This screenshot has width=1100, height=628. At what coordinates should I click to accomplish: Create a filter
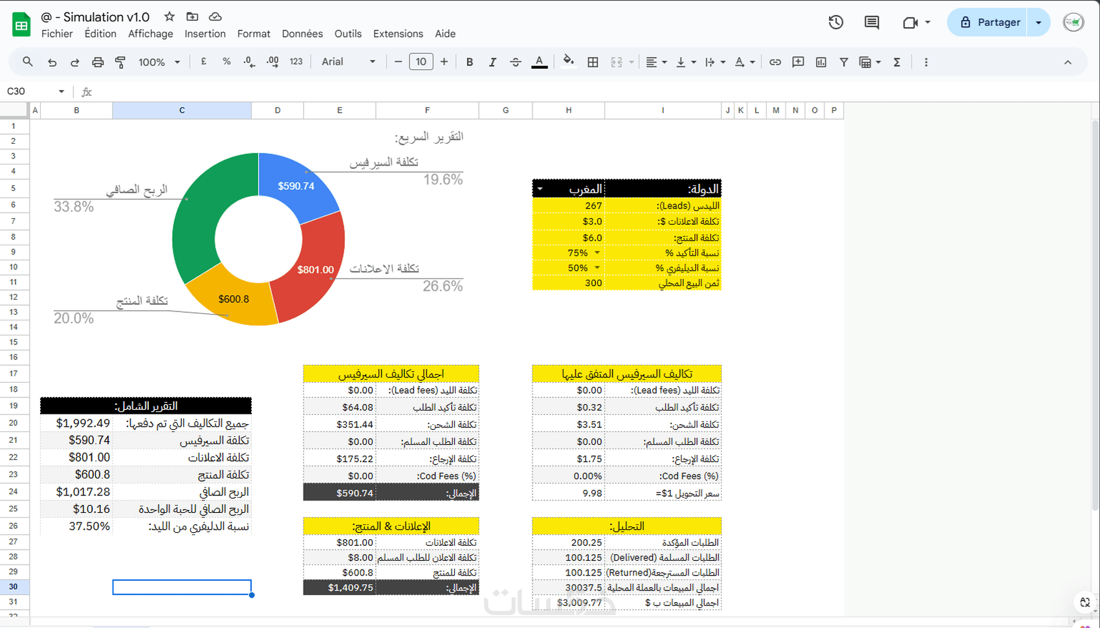(844, 62)
